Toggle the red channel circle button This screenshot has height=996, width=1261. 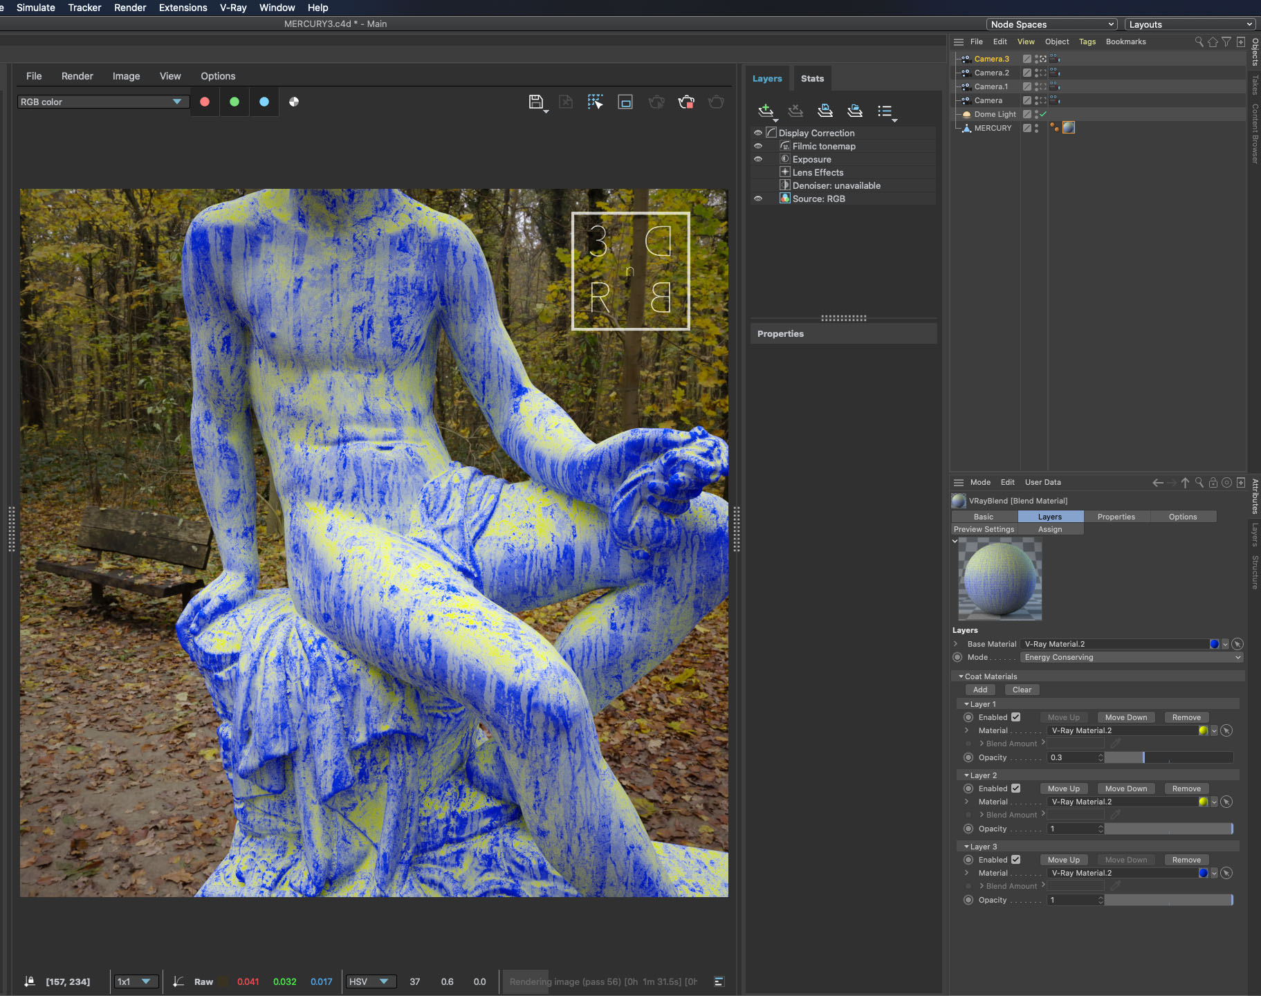point(205,102)
